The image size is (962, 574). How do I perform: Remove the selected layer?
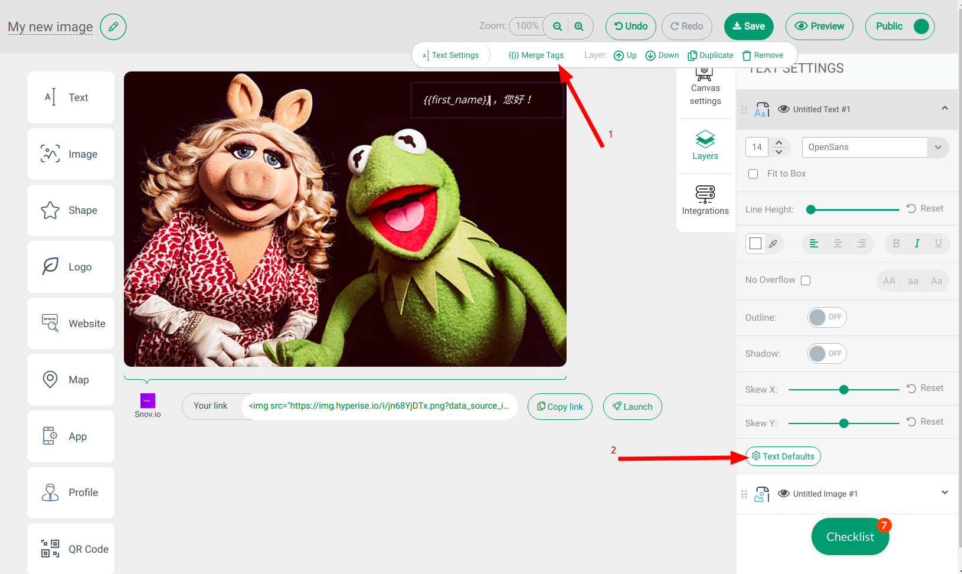coord(763,56)
